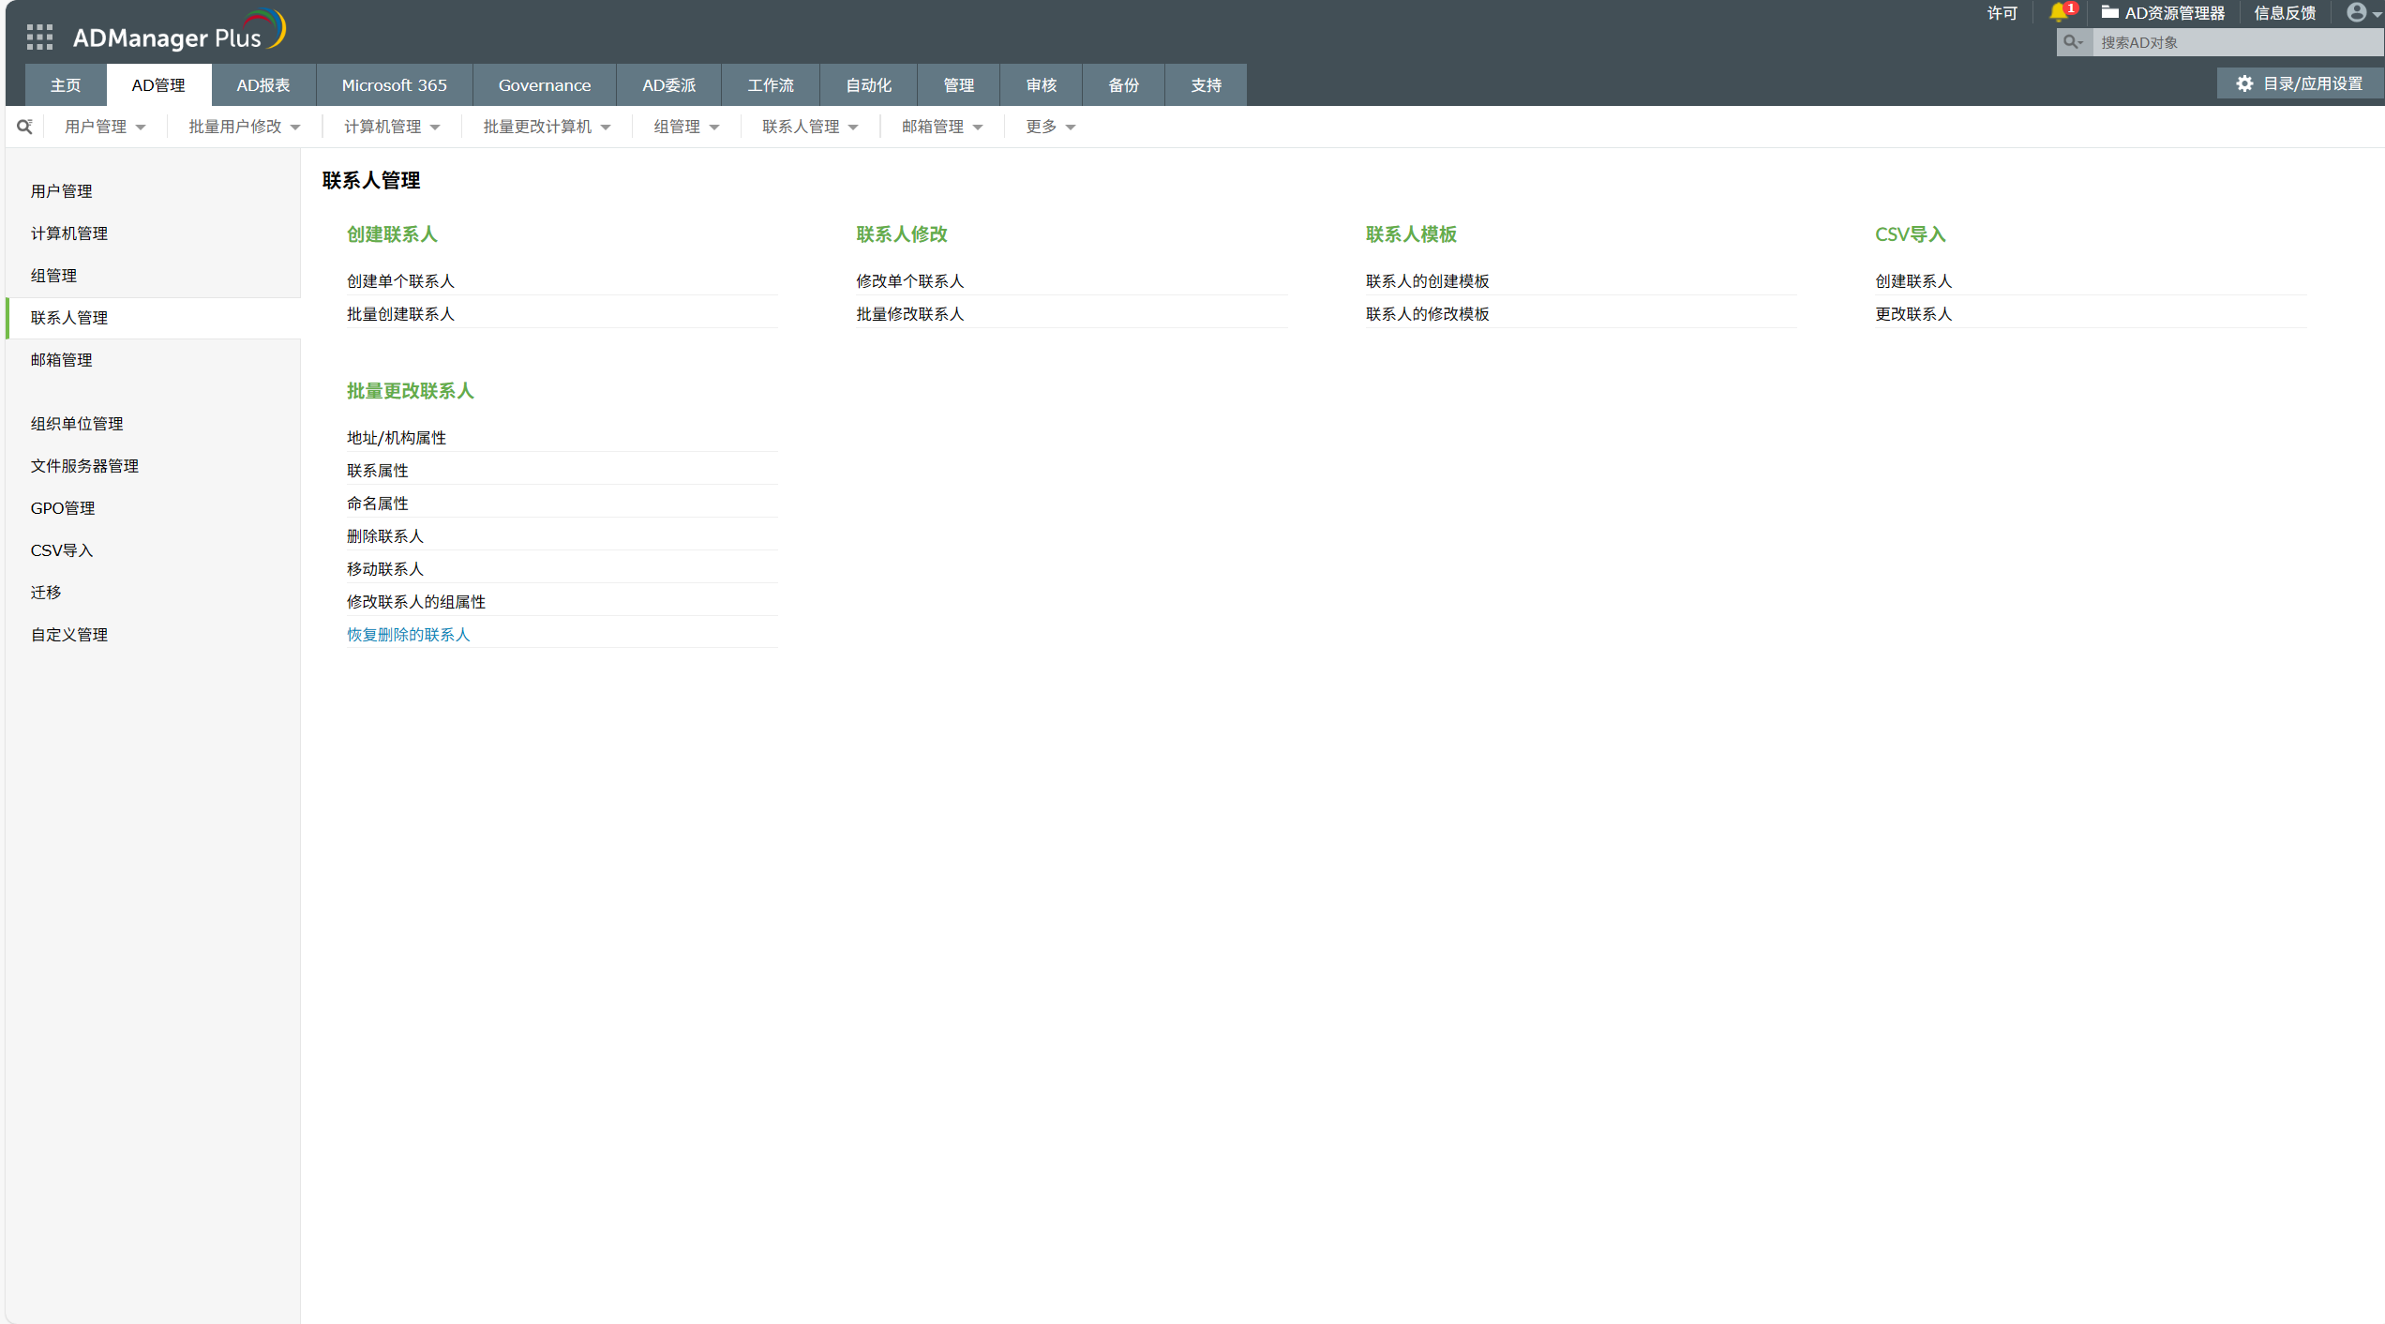Expand the 邮箱管理 dropdown in submenu bar
Viewport: 2385px width, 1324px height.
pos(942,127)
